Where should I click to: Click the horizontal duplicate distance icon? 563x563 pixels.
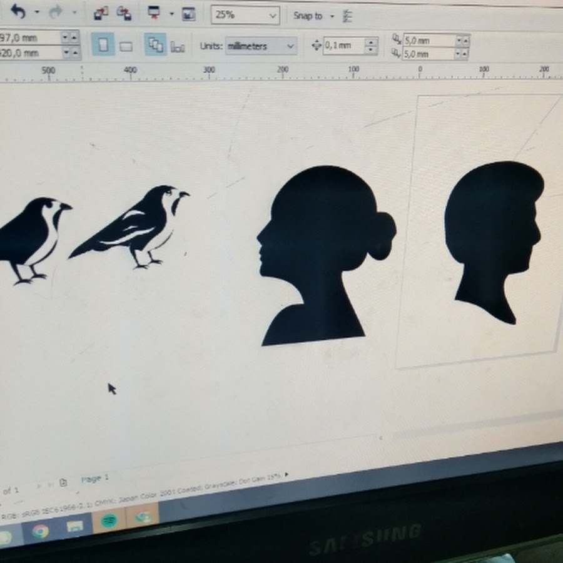[396, 38]
